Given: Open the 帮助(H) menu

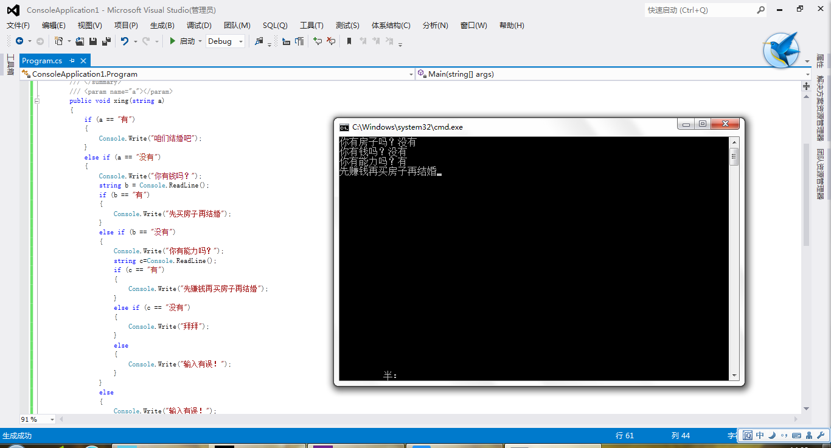Looking at the screenshot, I should [x=512, y=25].
